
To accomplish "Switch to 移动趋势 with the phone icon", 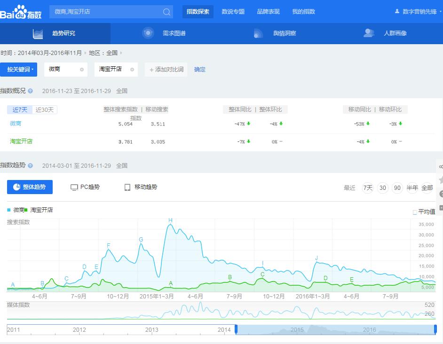I will pos(139,187).
